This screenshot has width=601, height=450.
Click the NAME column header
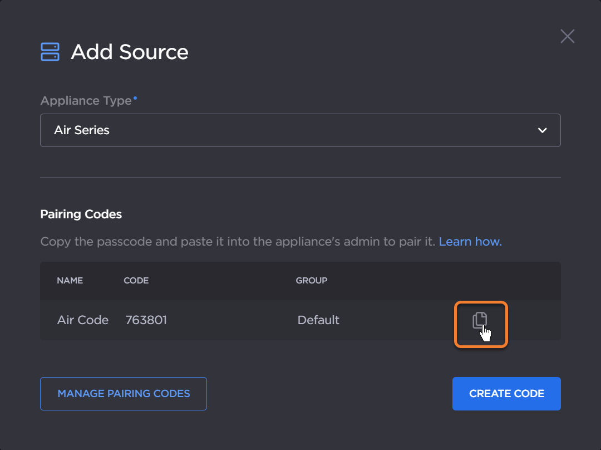tap(70, 281)
